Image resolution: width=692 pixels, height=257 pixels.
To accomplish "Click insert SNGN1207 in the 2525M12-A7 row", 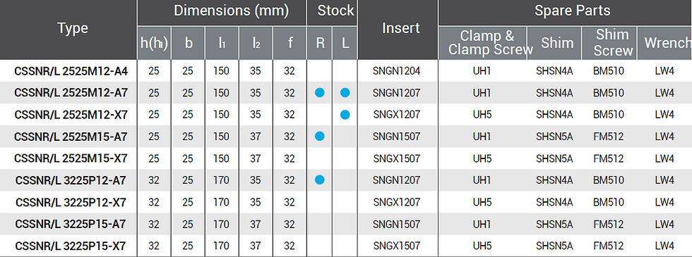I will (396, 93).
